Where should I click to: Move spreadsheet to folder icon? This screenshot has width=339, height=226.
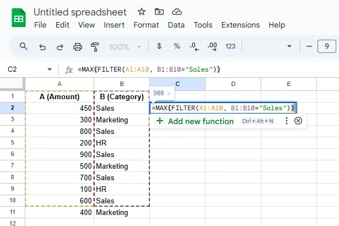pyautogui.click(x=159, y=12)
